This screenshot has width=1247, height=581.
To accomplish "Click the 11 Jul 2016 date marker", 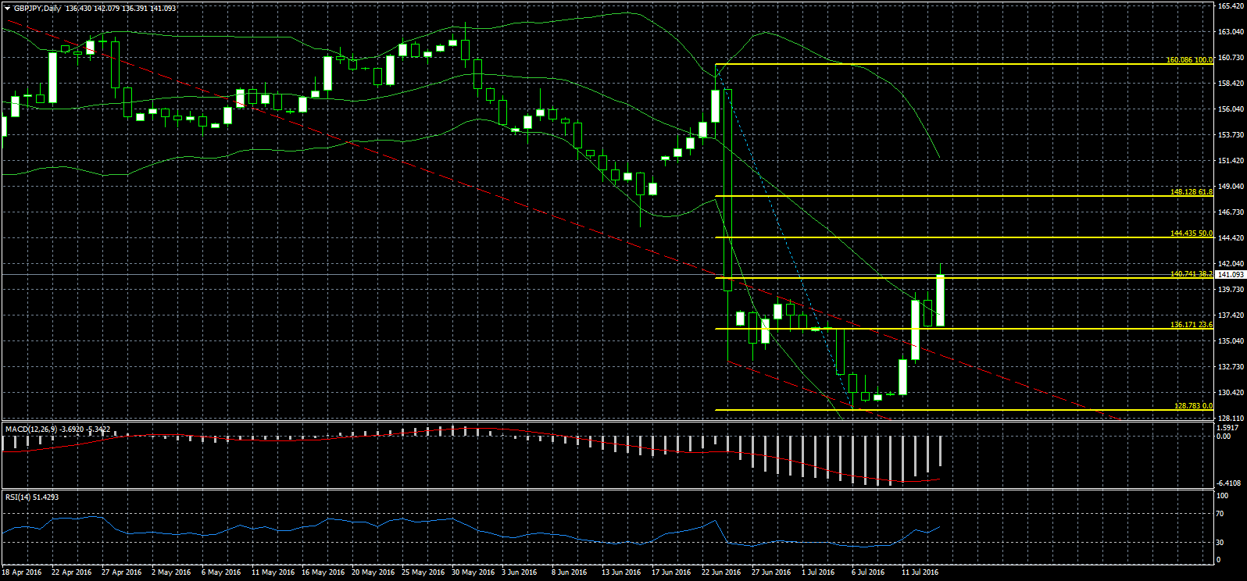I will 920,572.
